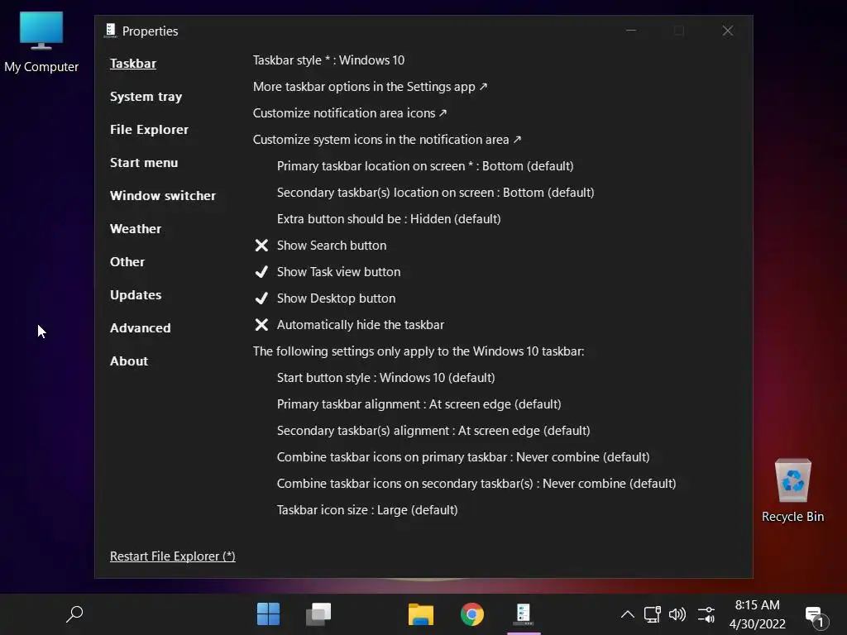This screenshot has height=635, width=847.
Task: Open the Updates section
Action: pyautogui.click(x=135, y=294)
